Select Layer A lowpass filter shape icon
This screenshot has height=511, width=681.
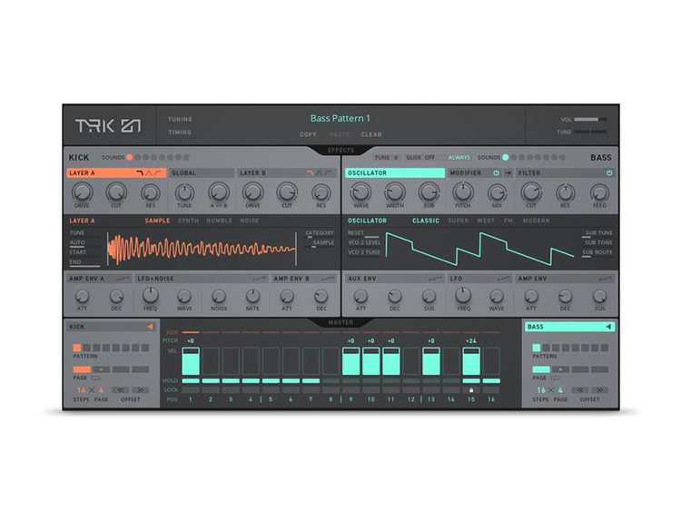140,172
